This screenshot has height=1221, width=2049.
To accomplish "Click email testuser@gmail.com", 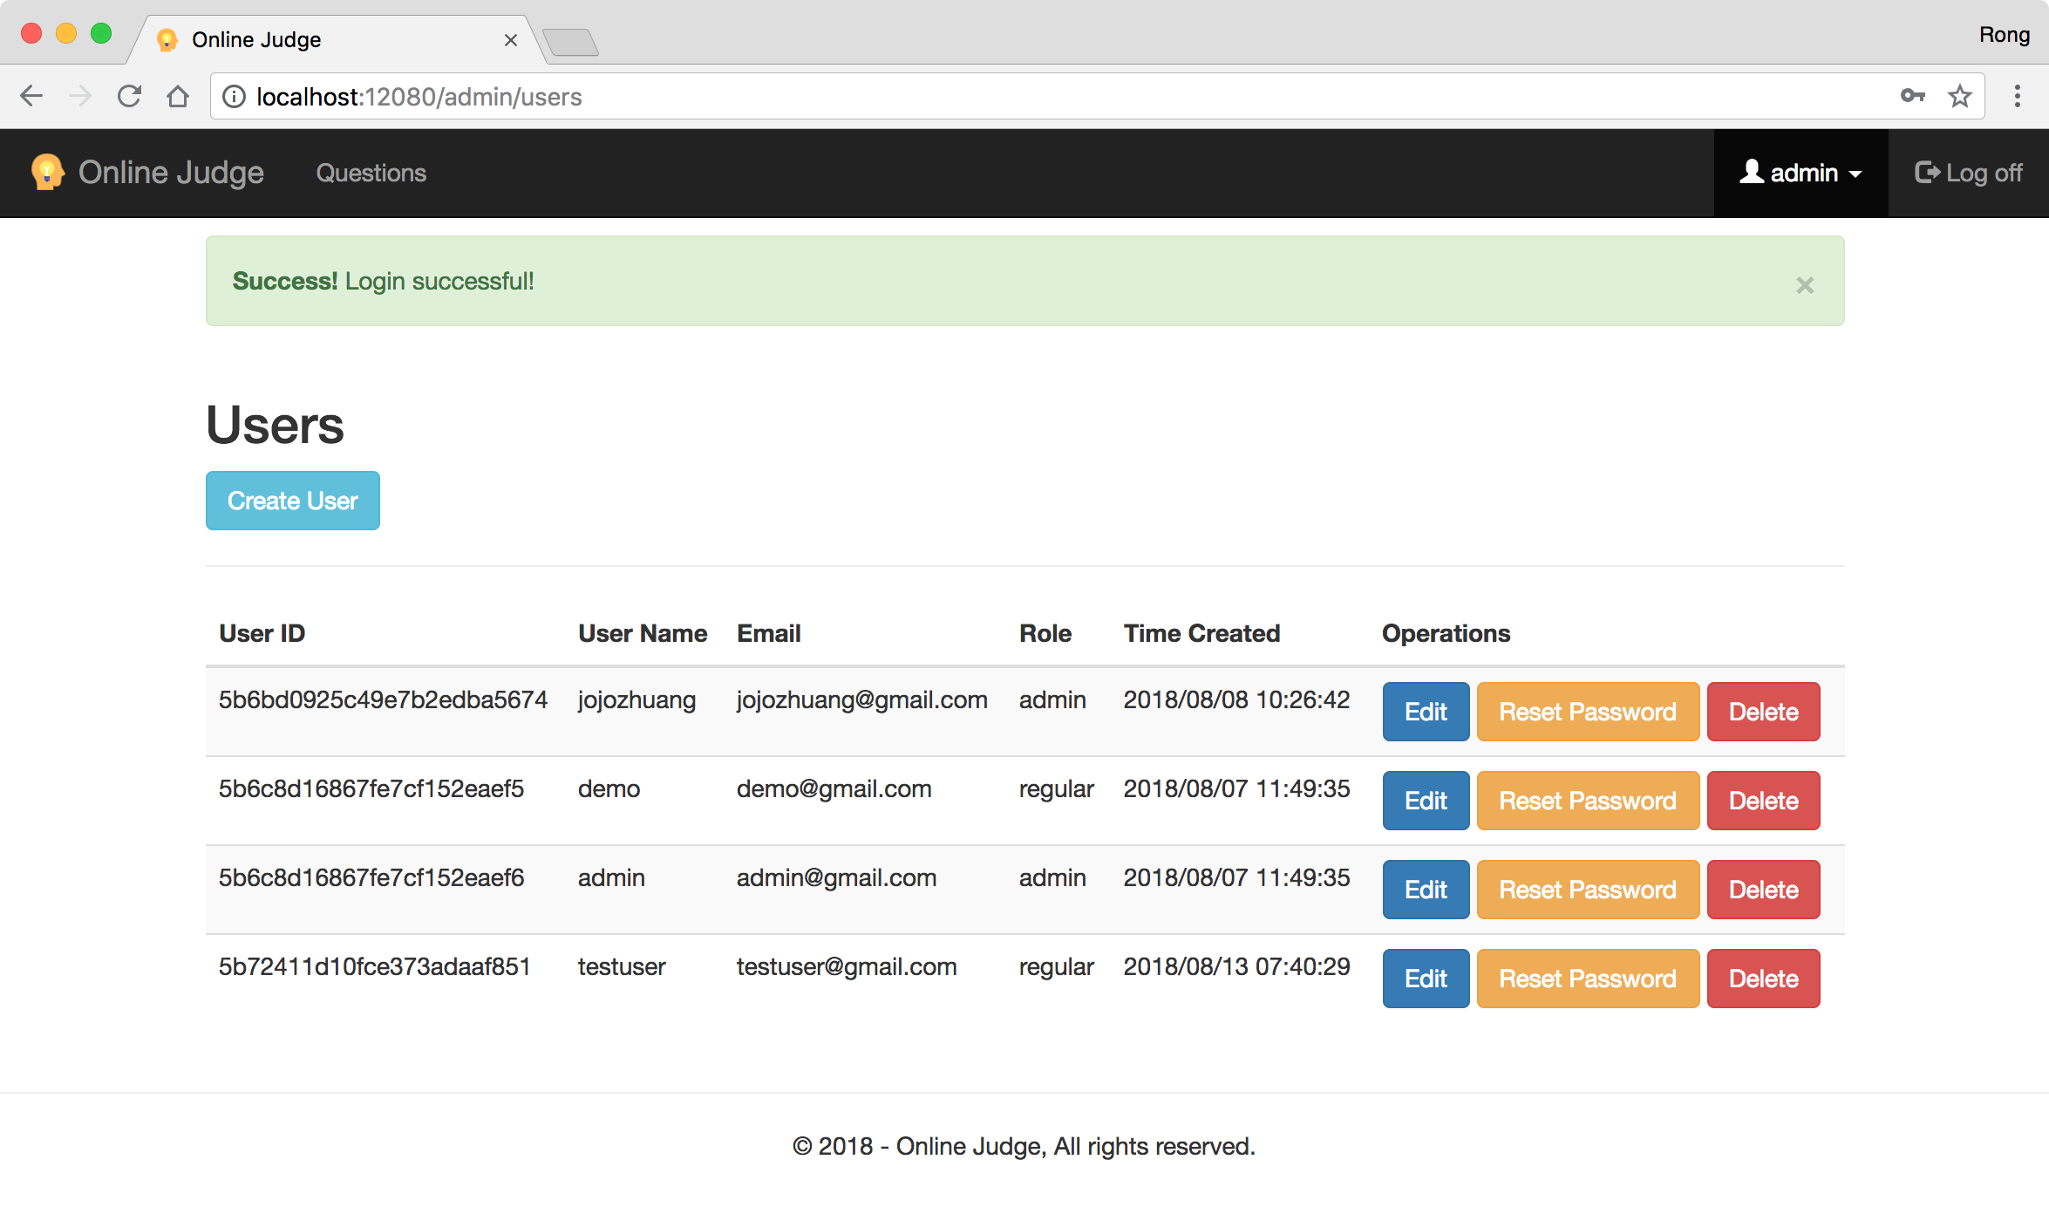I will (x=847, y=967).
